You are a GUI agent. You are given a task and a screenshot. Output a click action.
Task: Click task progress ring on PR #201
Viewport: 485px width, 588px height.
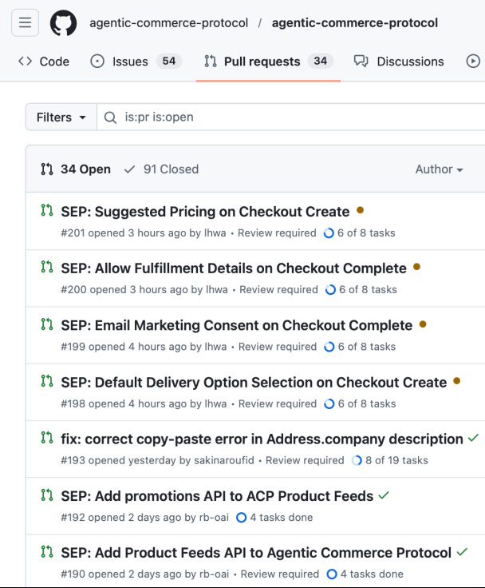329,233
